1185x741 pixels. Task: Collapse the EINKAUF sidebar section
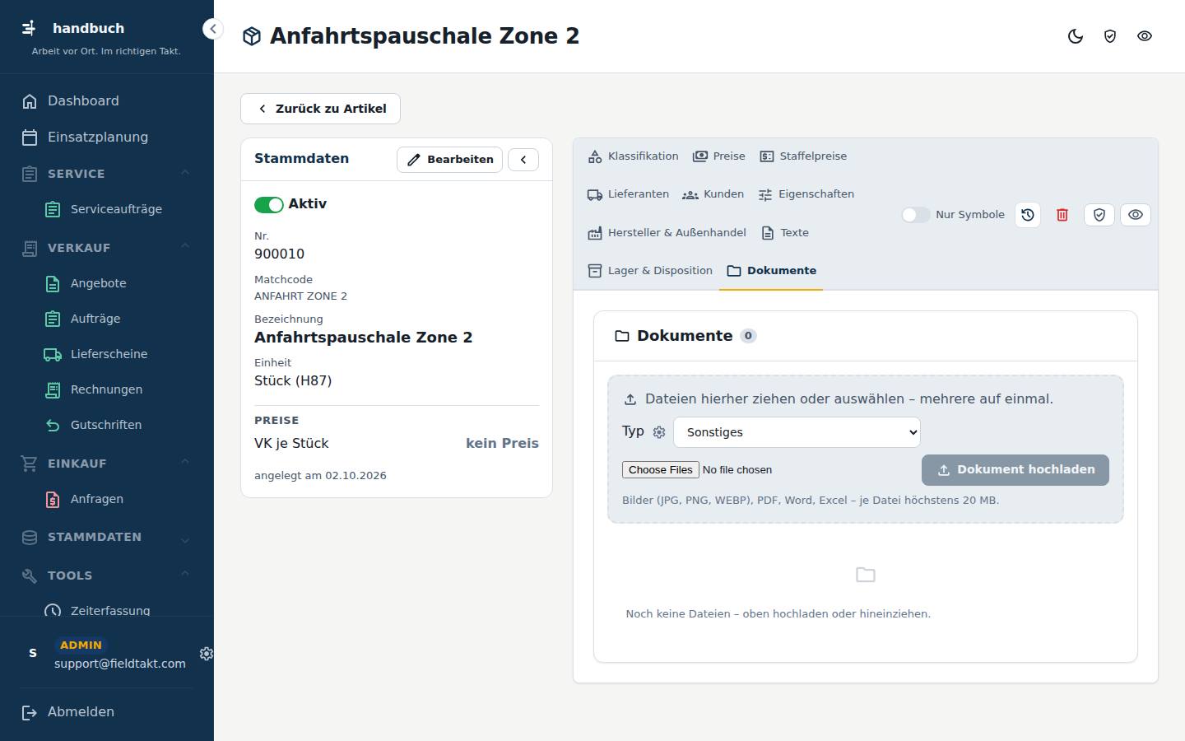(x=107, y=464)
